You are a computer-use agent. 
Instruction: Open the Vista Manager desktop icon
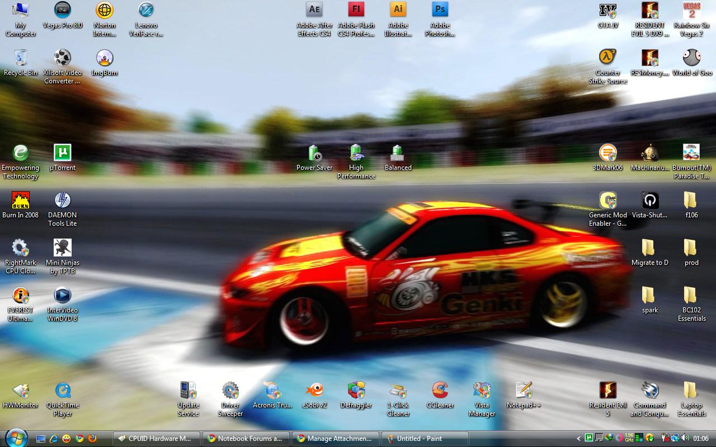pos(482,399)
